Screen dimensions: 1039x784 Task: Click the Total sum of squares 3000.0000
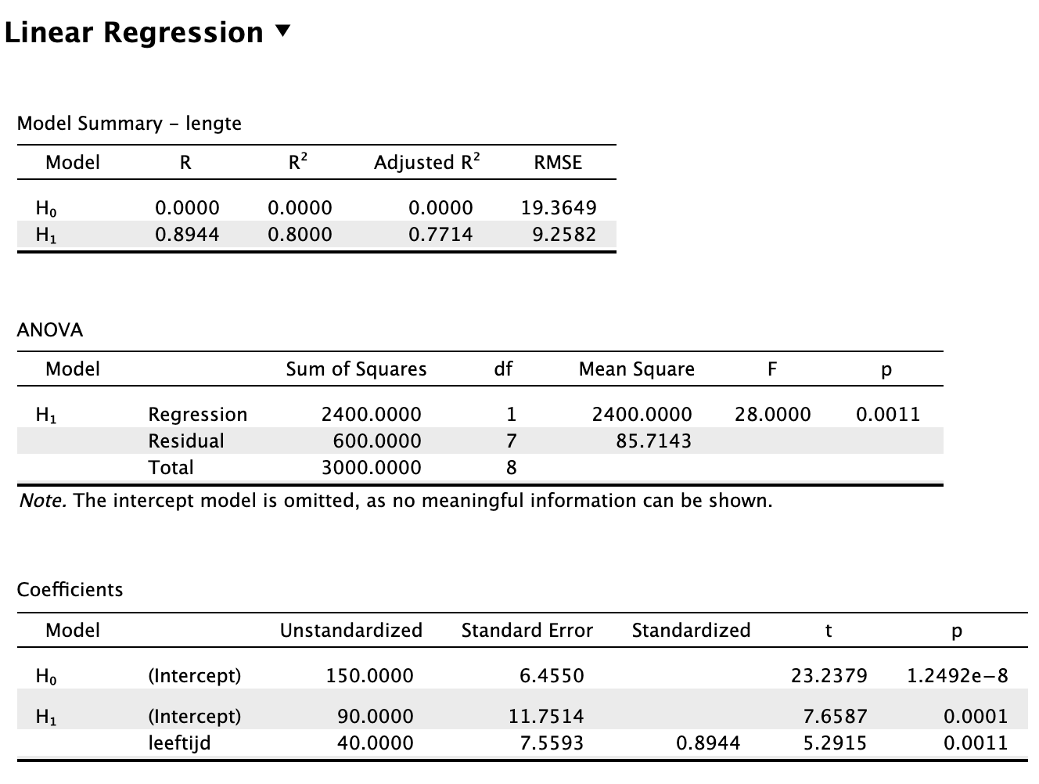[x=371, y=467]
